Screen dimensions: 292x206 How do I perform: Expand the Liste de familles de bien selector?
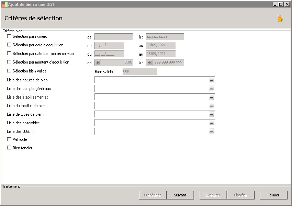coord(212,106)
